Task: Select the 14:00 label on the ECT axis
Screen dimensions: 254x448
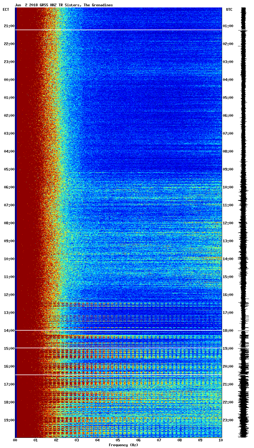Action: pos(9,331)
